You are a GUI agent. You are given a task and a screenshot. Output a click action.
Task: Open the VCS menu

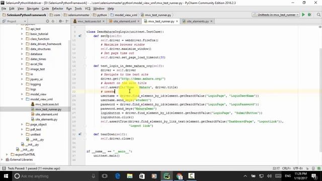(88, 9)
